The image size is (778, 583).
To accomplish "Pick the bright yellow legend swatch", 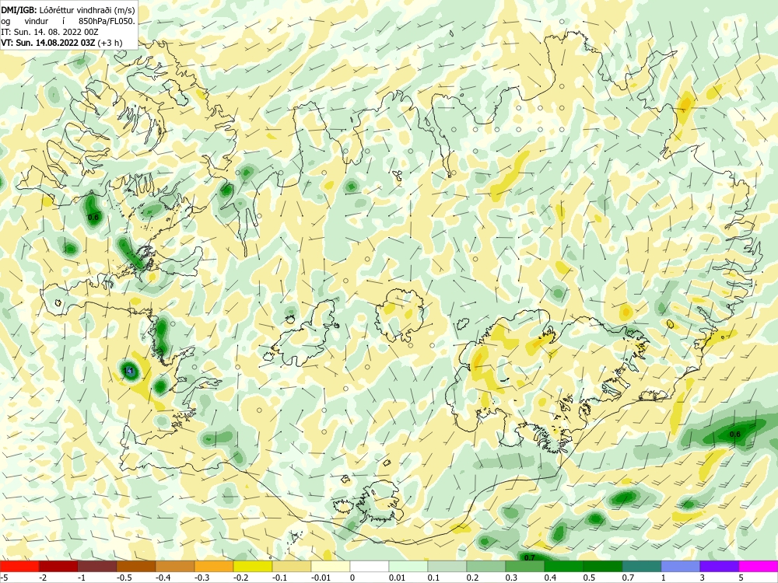I will coord(253,566).
